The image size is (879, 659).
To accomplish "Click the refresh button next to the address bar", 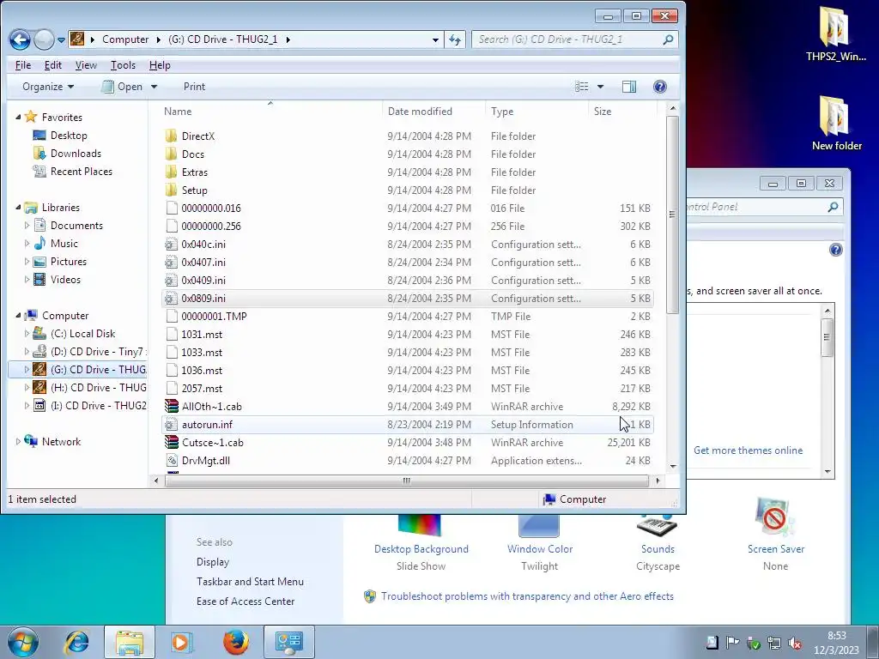I will (x=455, y=39).
